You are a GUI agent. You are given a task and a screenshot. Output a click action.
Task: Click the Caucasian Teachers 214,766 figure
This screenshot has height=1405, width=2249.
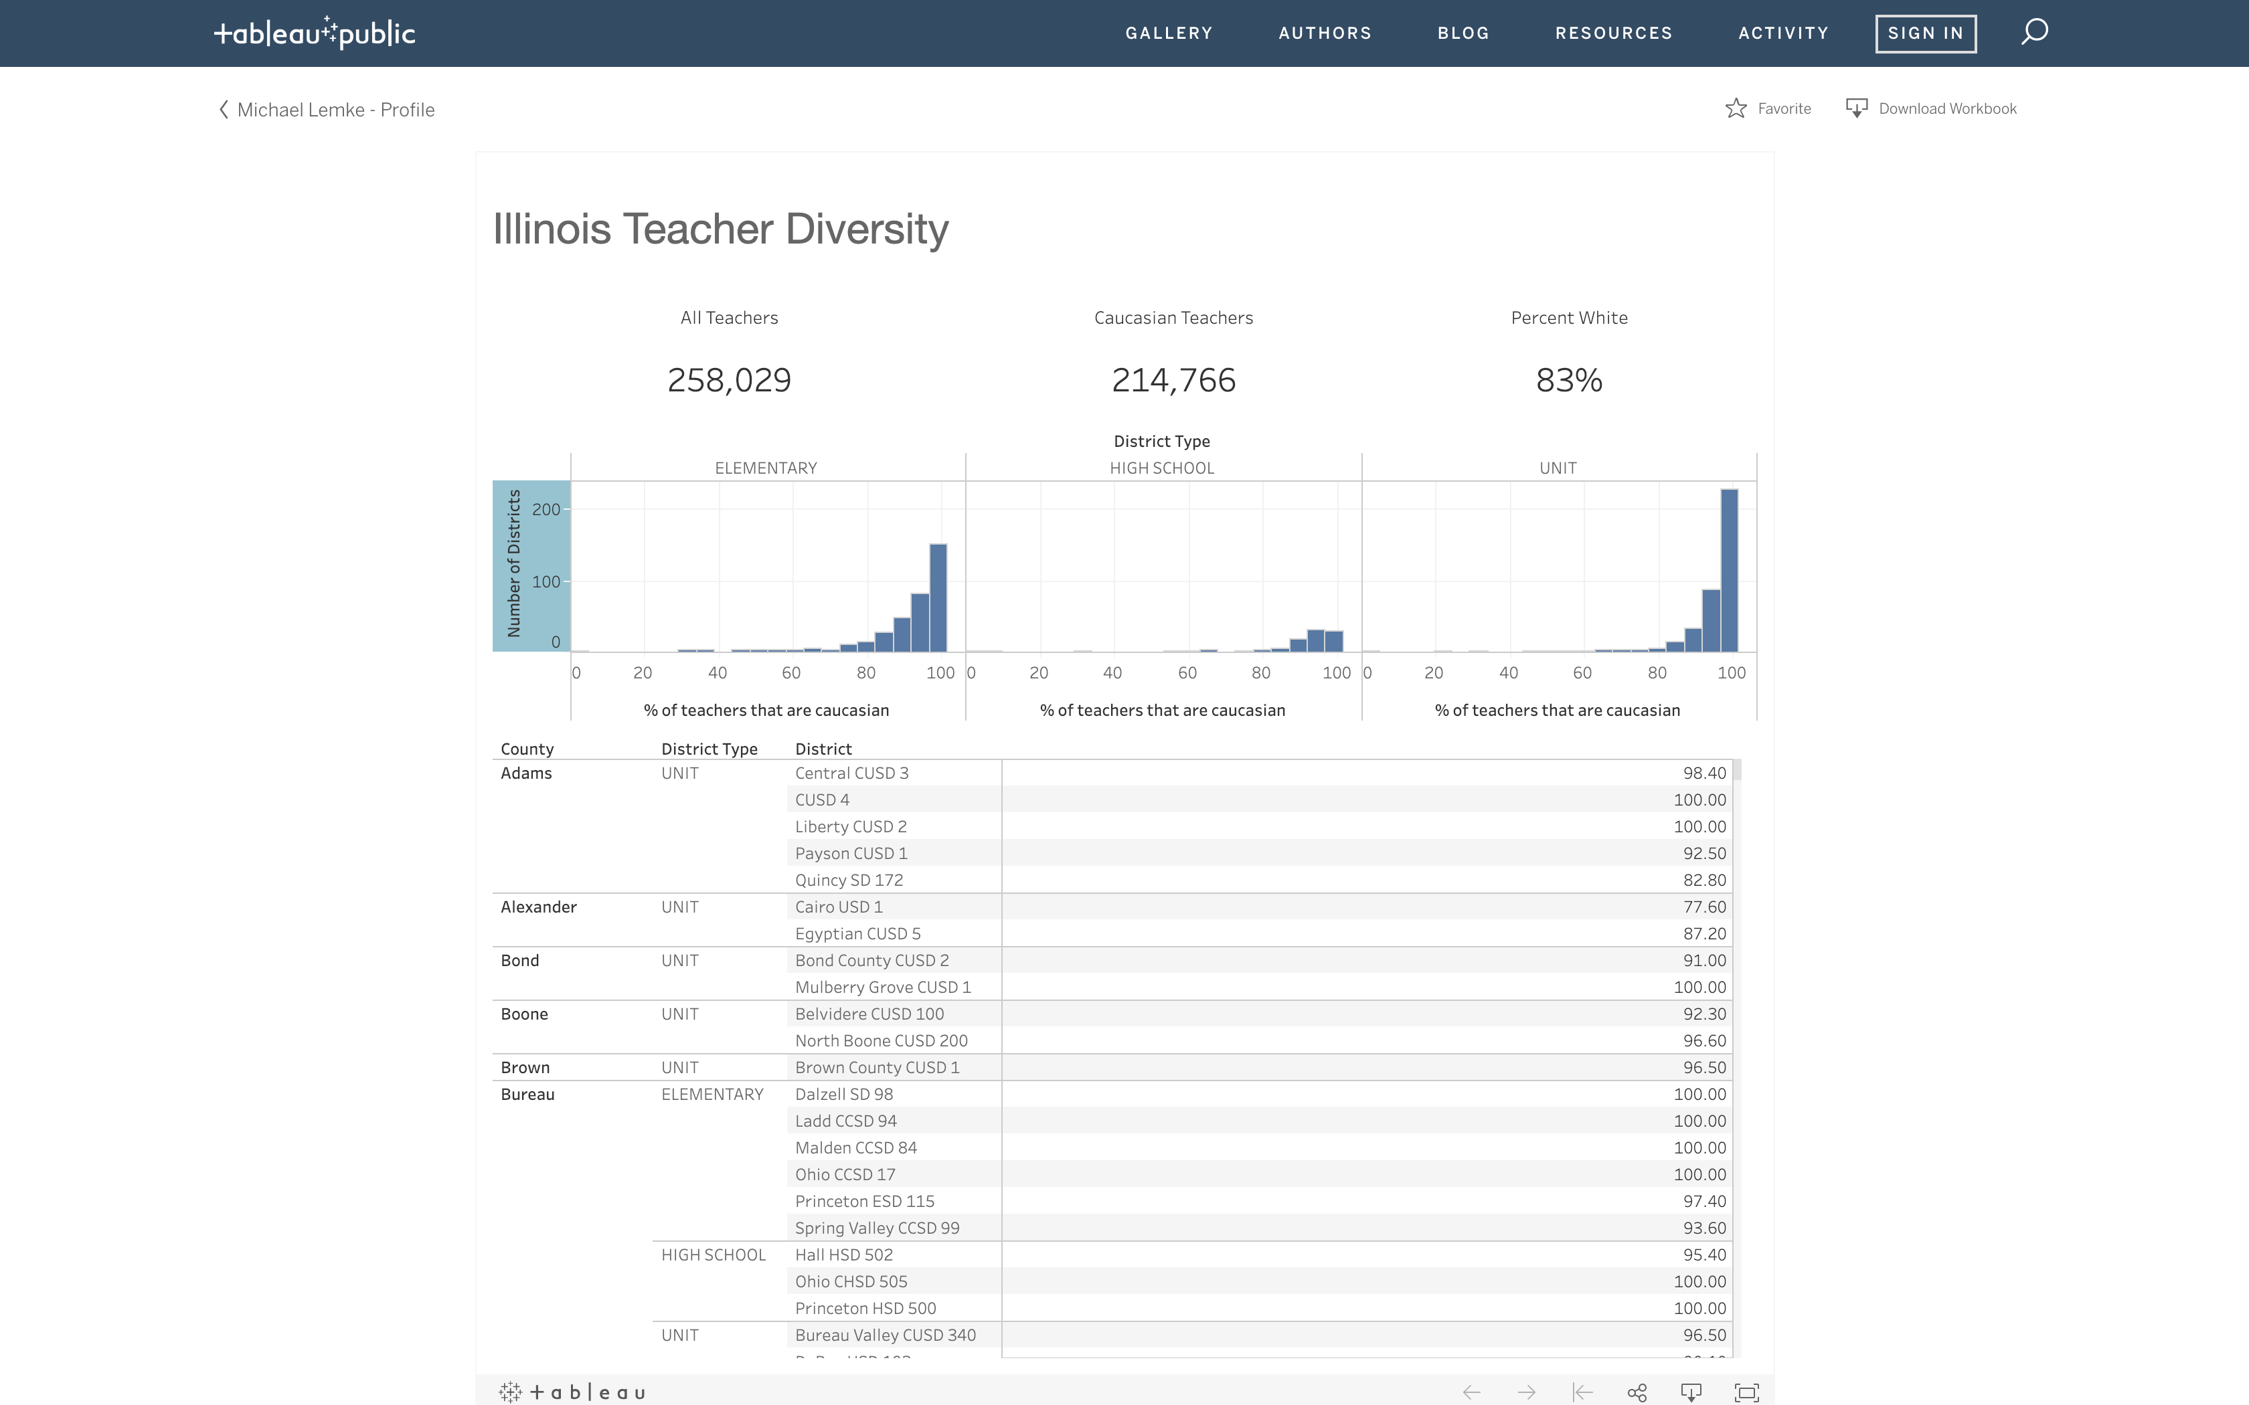pyautogui.click(x=1174, y=380)
